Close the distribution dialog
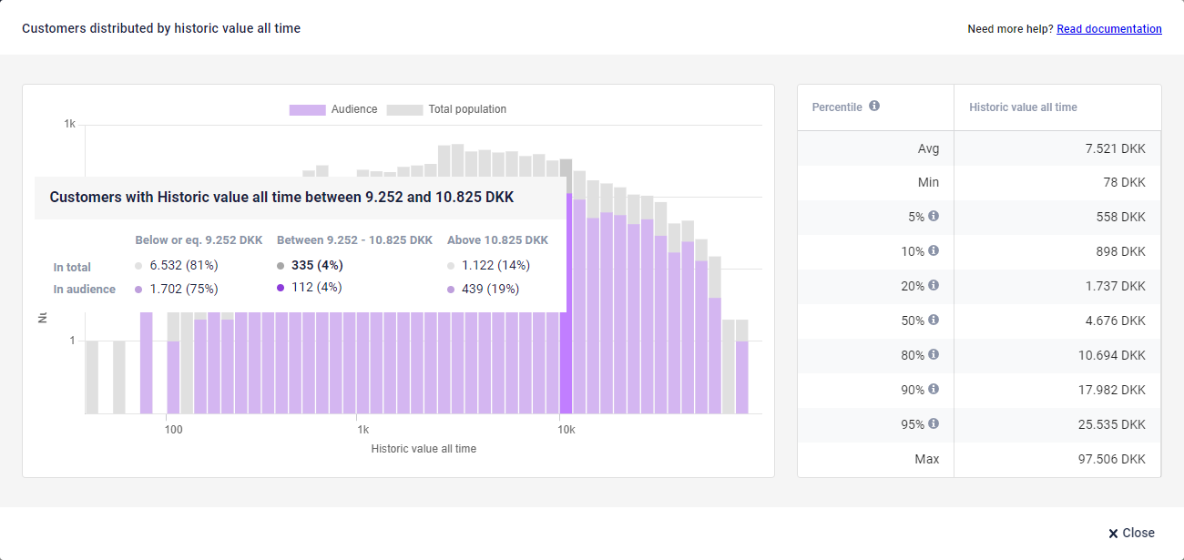The height and width of the screenshot is (560, 1184). tap(1131, 533)
